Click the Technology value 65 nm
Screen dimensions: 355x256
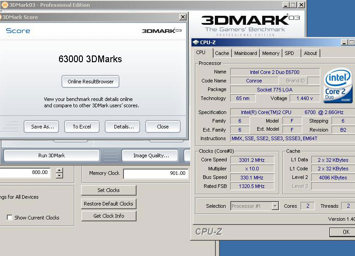(x=243, y=98)
